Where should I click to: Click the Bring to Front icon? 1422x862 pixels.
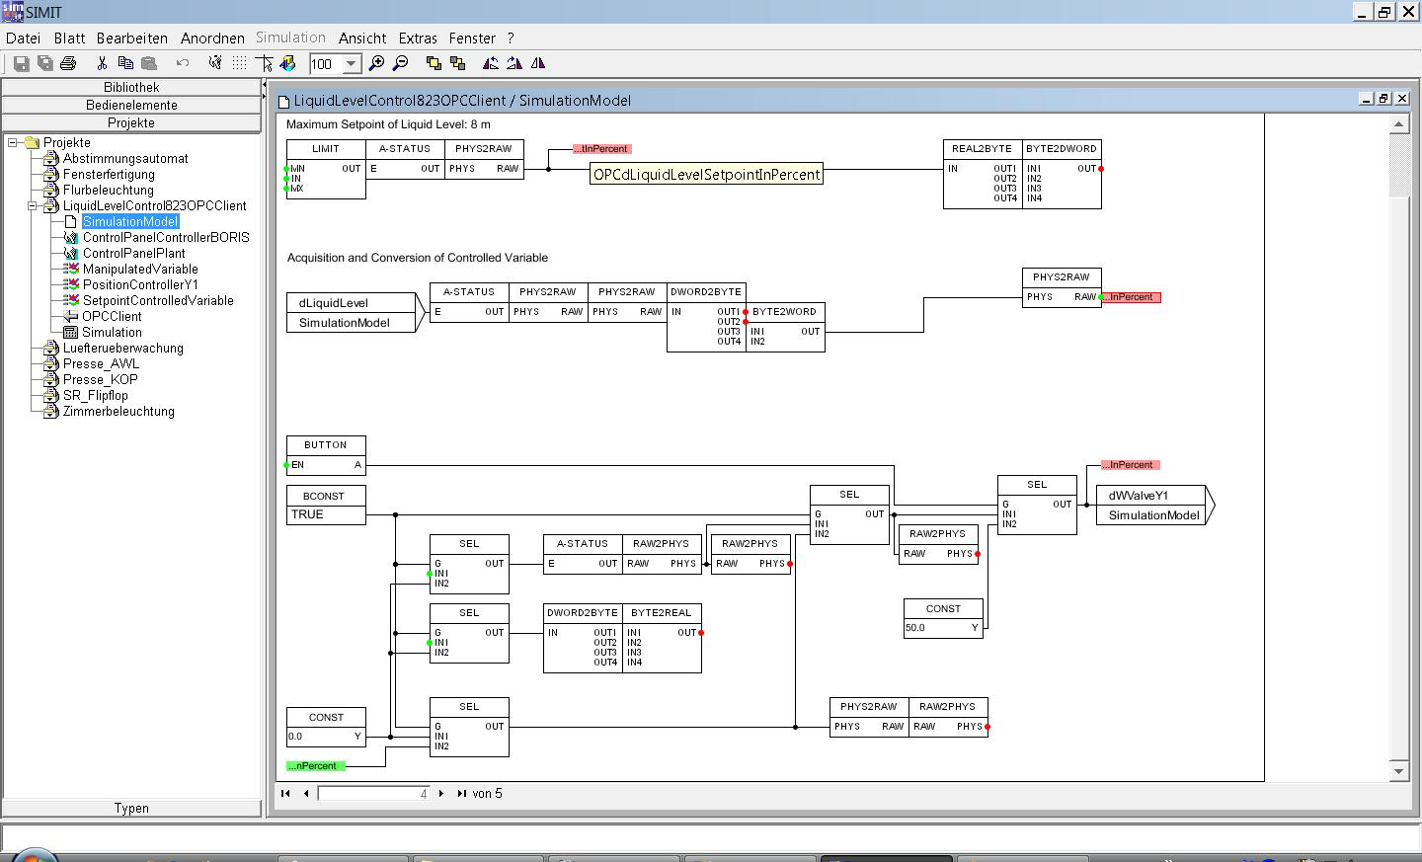pos(434,63)
